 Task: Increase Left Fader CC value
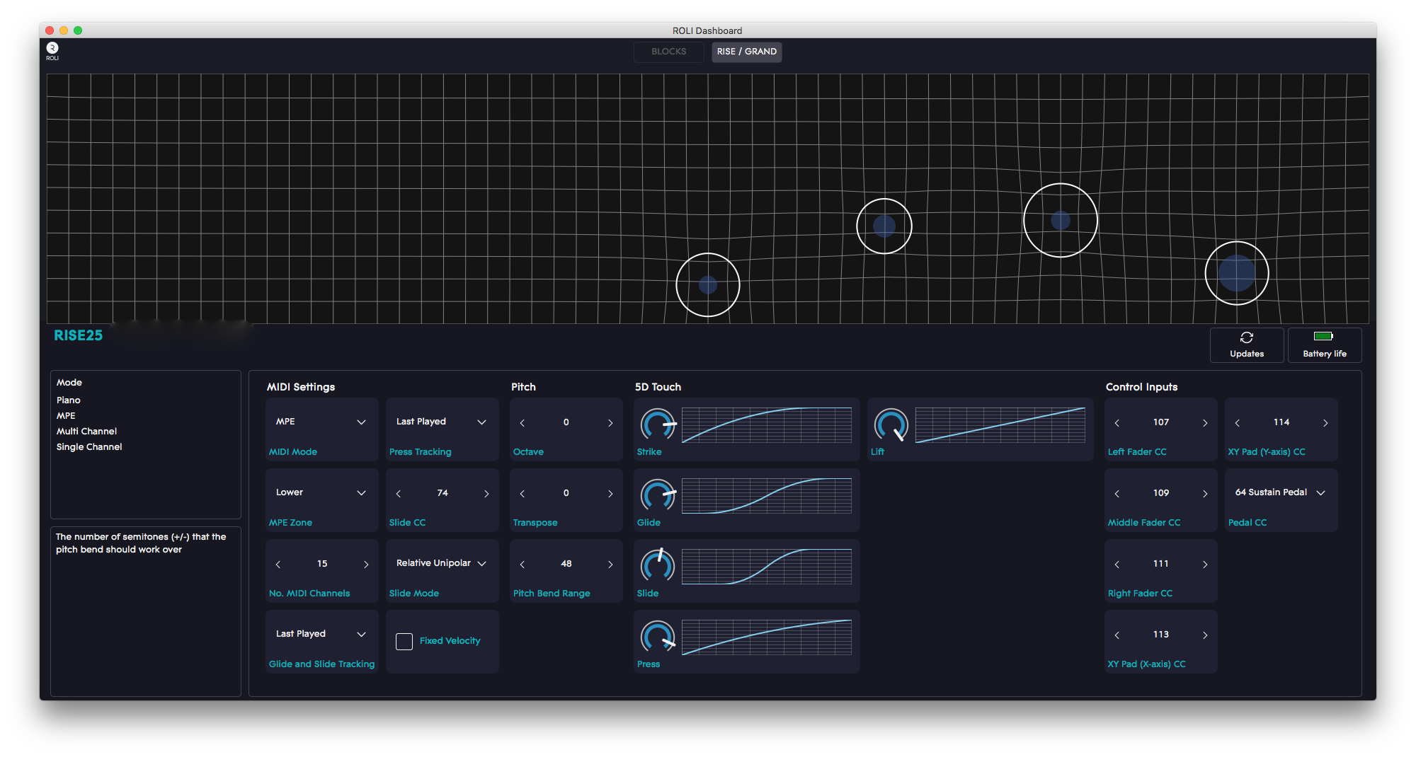pyautogui.click(x=1205, y=423)
